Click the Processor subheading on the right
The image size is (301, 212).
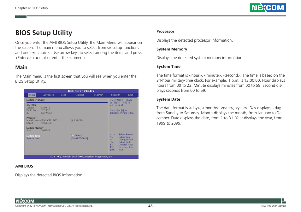(165, 32)
